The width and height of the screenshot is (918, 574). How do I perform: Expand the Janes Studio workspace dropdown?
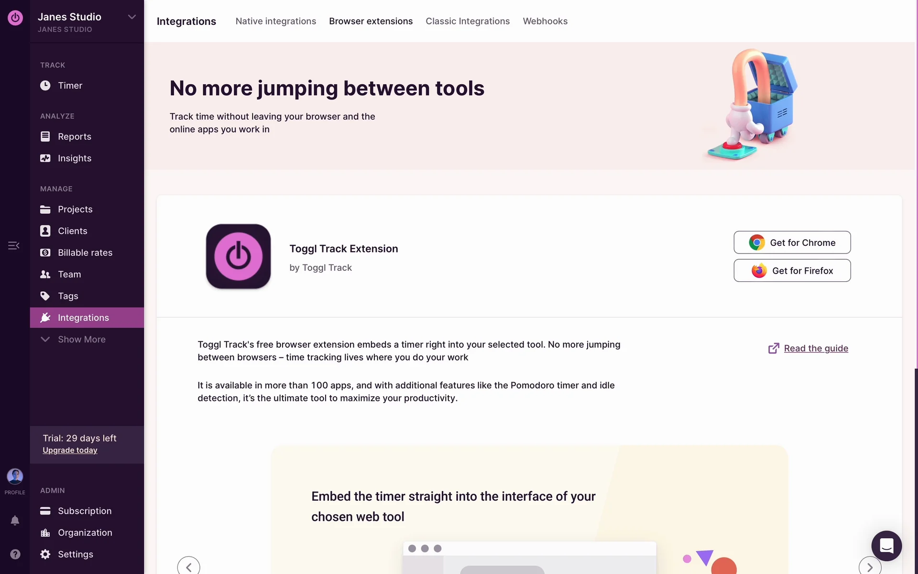[132, 17]
